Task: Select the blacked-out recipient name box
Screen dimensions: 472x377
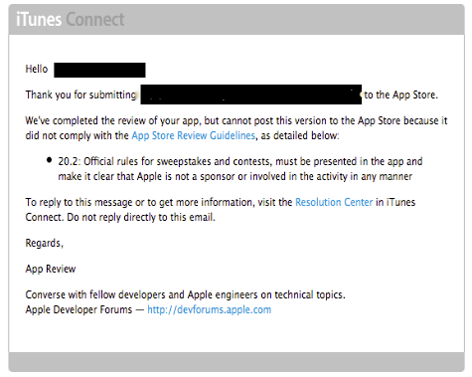Action: [x=99, y=70]
